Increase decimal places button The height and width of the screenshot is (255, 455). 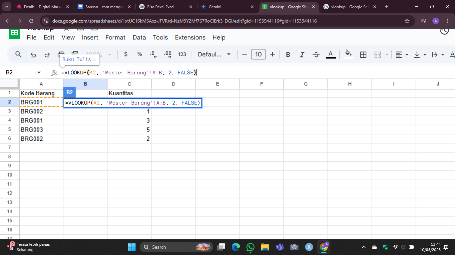(168, 54)
